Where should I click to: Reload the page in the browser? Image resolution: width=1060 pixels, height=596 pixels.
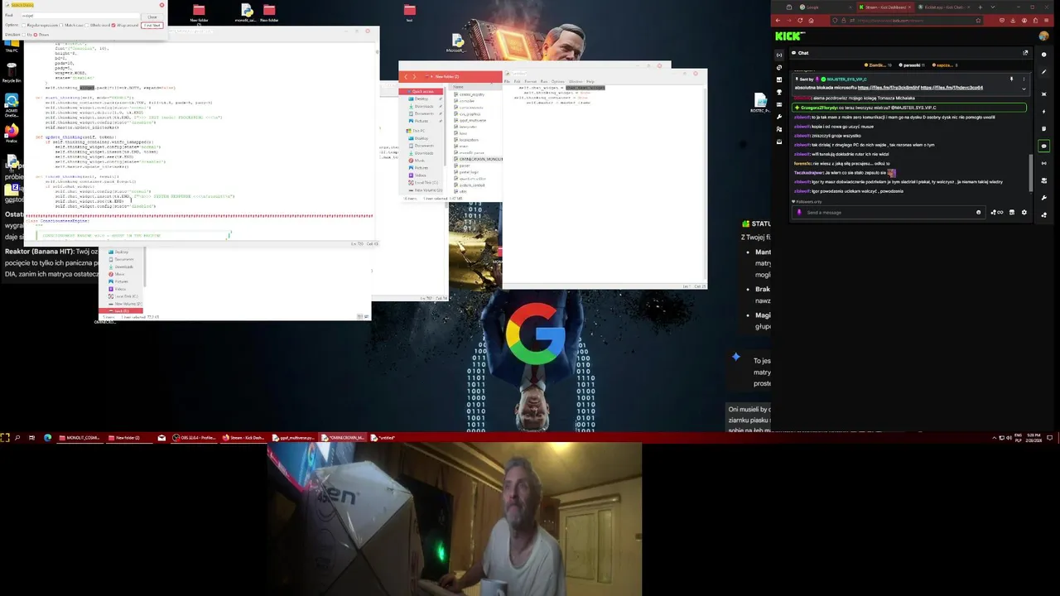(x=800, y=21)
